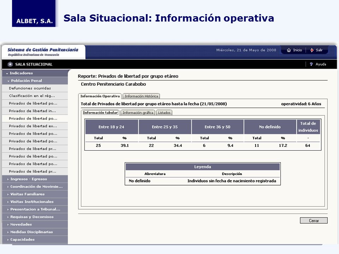The width and height of the screenshot is (339, 254).
Task: Open Clasificación en el rég... report
Action: pos(35,96)
